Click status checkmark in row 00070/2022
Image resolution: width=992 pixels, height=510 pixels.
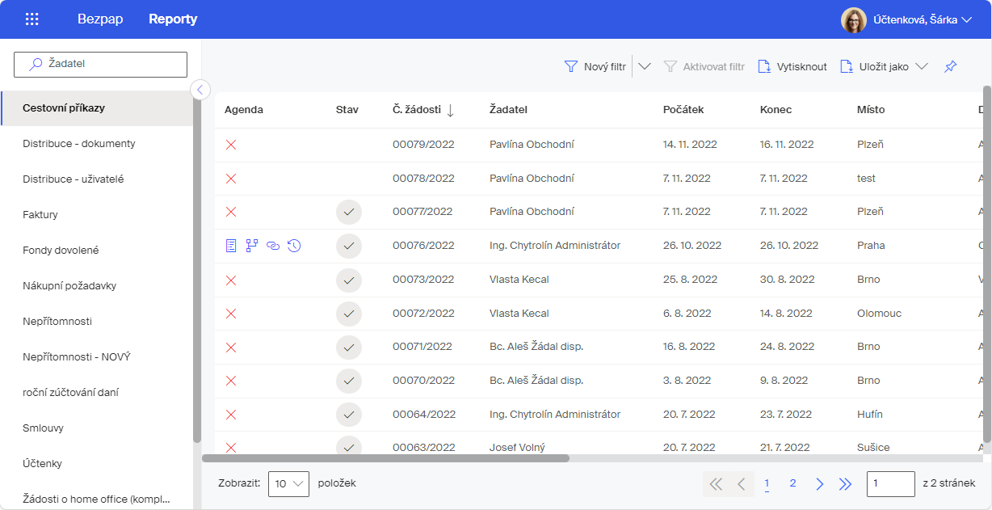point(349,381)
